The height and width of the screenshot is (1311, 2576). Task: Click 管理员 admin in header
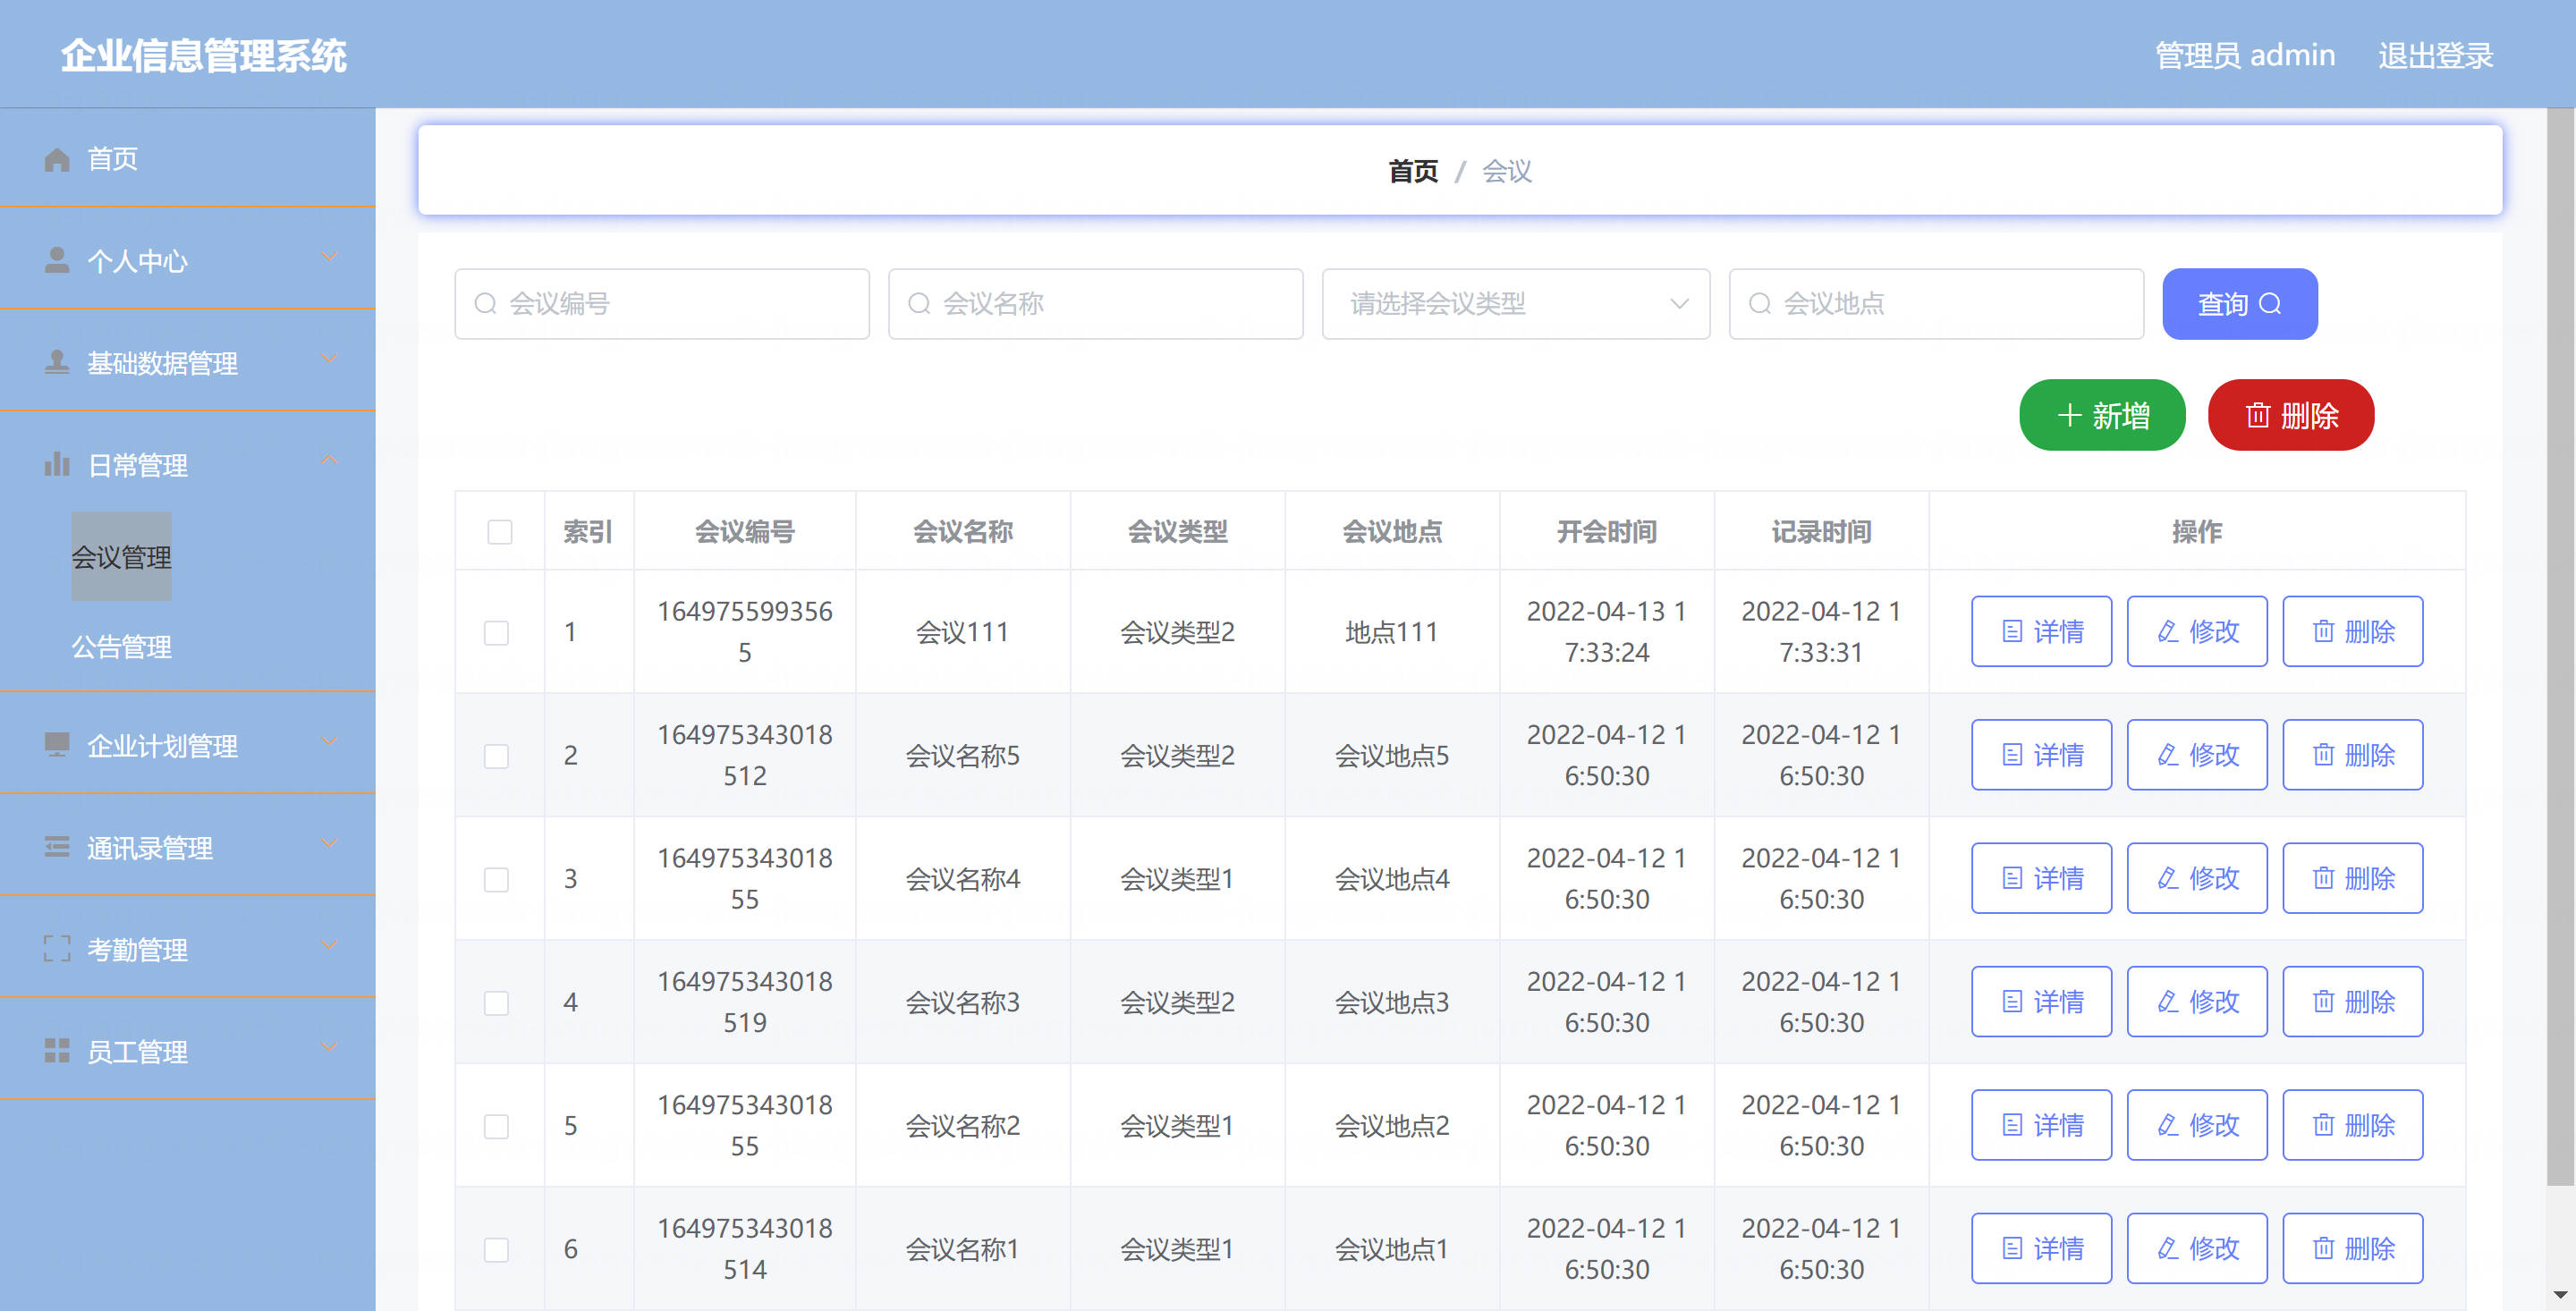[x=2244, y=55]
